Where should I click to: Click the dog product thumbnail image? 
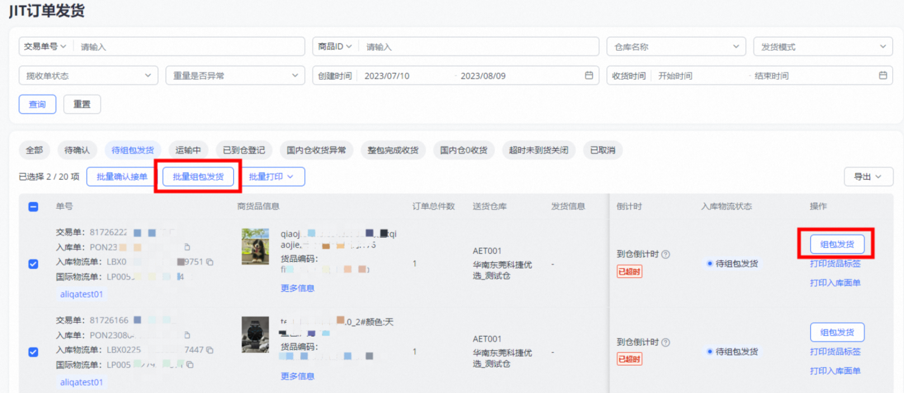tap(255, 246)
